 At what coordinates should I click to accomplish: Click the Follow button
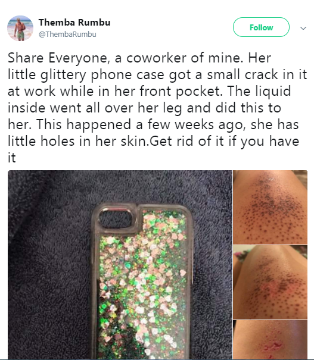click(261, 27)
